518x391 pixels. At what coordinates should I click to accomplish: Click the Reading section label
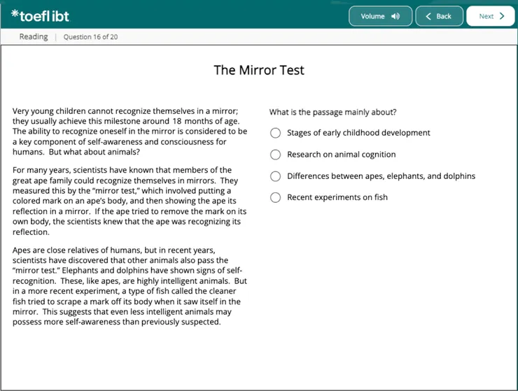(34, 36)
